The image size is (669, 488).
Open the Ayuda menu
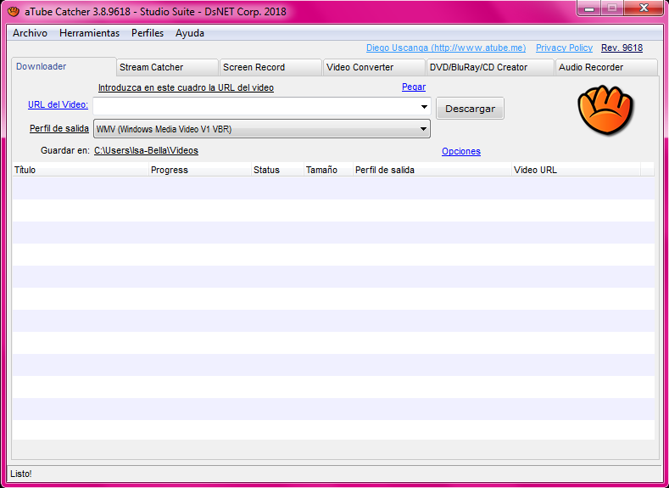tap(189, 33)
